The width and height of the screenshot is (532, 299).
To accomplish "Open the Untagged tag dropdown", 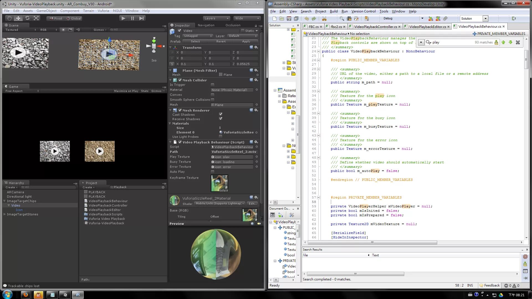I will tap(197, 36).
